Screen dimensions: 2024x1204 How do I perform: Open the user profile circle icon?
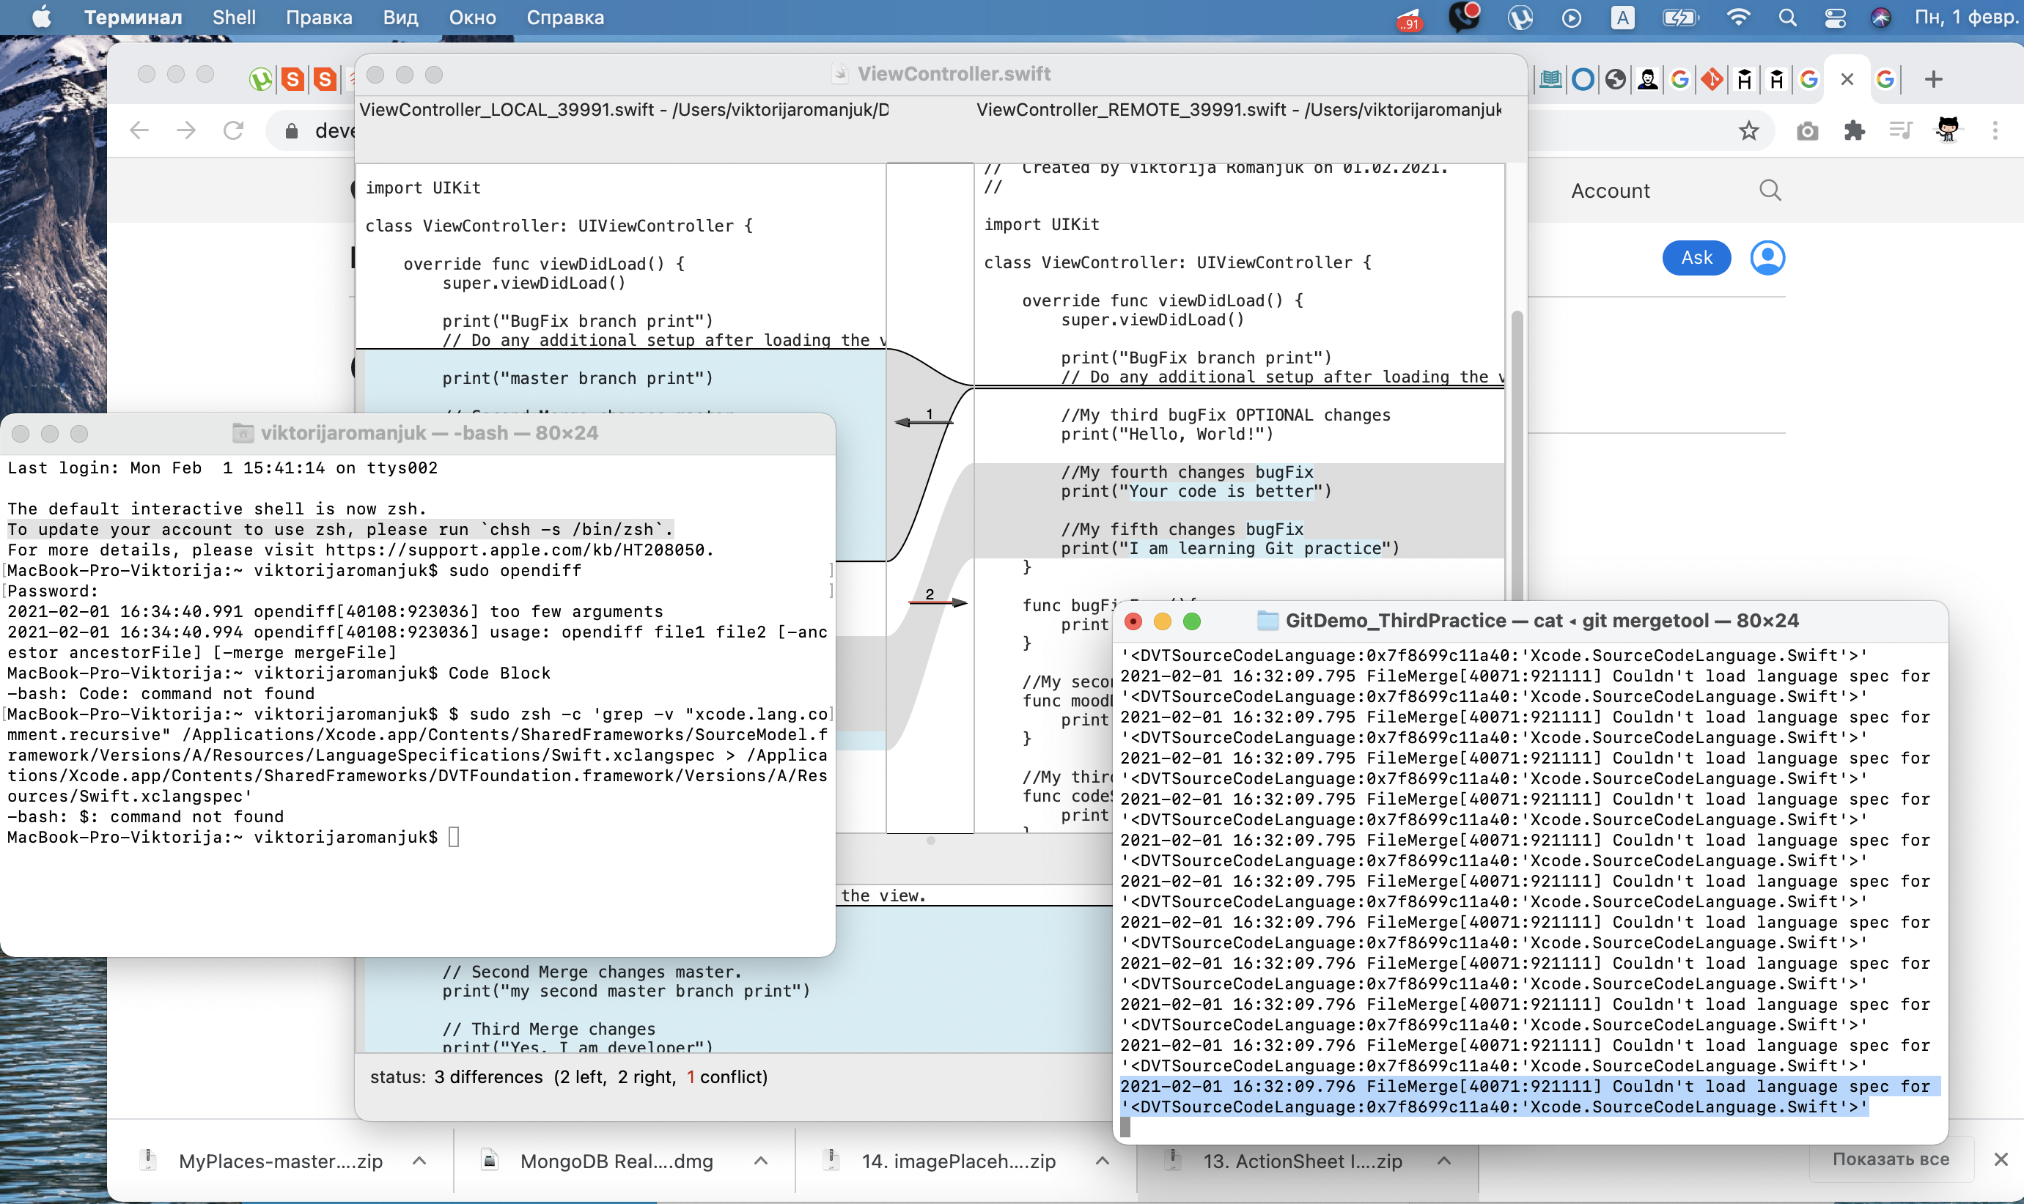pos(1767,258)
